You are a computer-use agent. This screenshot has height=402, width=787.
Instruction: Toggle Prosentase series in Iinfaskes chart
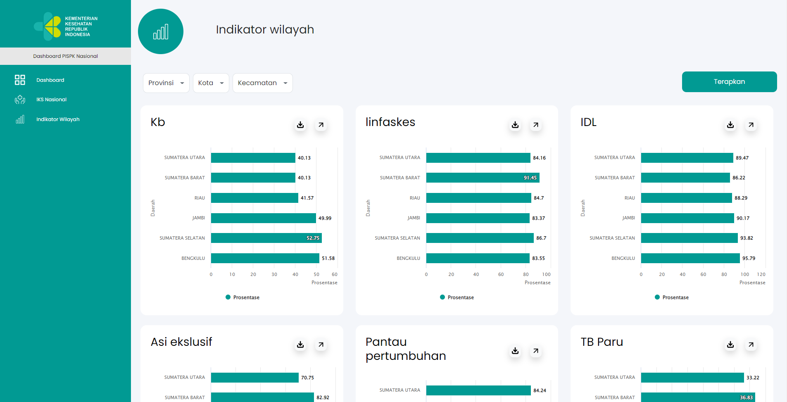click(457, 297)
